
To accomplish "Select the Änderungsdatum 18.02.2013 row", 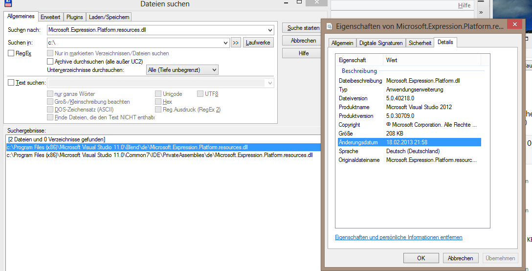I will click(x=410, y=142).
